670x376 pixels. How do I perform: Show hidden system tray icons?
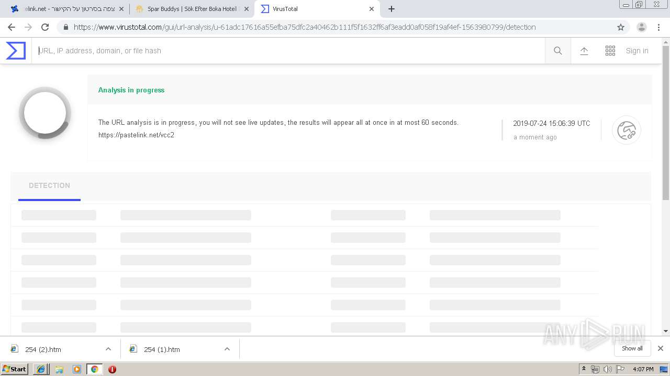[x=584, y=369]
